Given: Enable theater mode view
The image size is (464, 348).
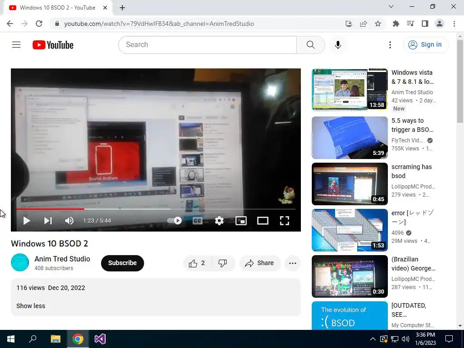Looking at the screenshot, I should pos(263,221).
